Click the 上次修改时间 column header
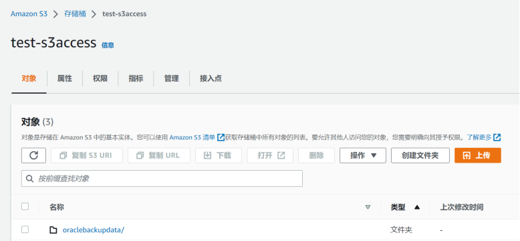The width and height of the screenshot is (520, 241). click(462, 208)
